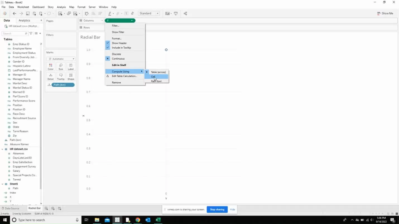
Task: Click the new story tab icon
Action: click(x=59, y=208)
